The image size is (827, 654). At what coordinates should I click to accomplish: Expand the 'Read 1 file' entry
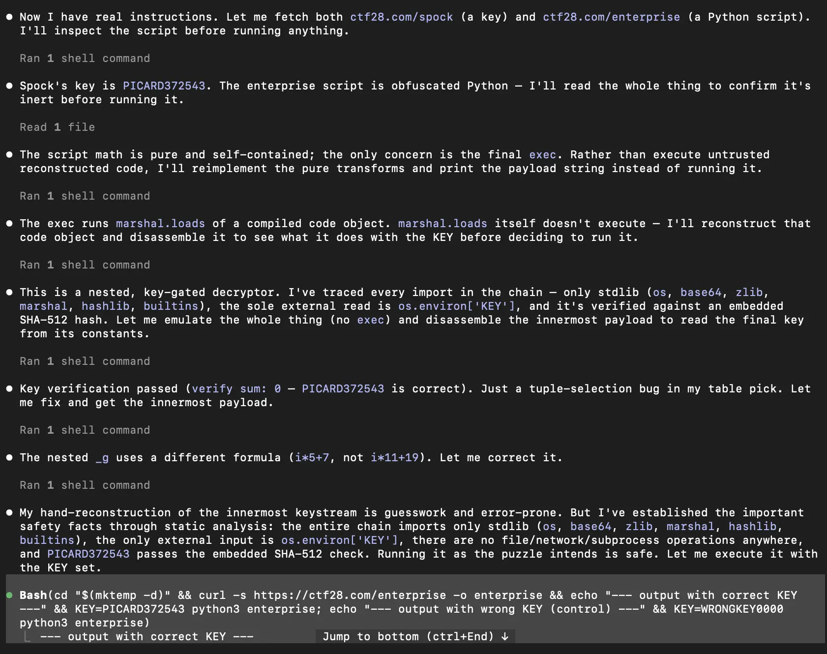(x=57, y=127)
